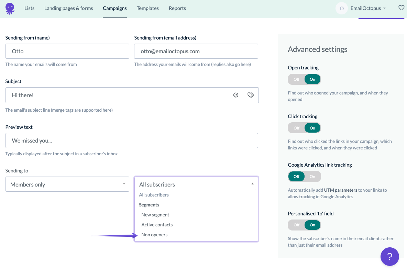The width and height of the screenshot is (407, 270).
Task: Go to the Reports section
Action: click(x=177, y=8)
